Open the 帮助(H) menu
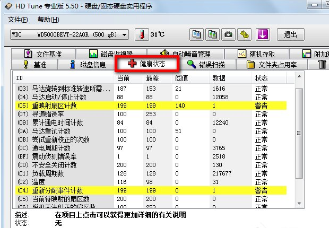 [x=48, y=20]
